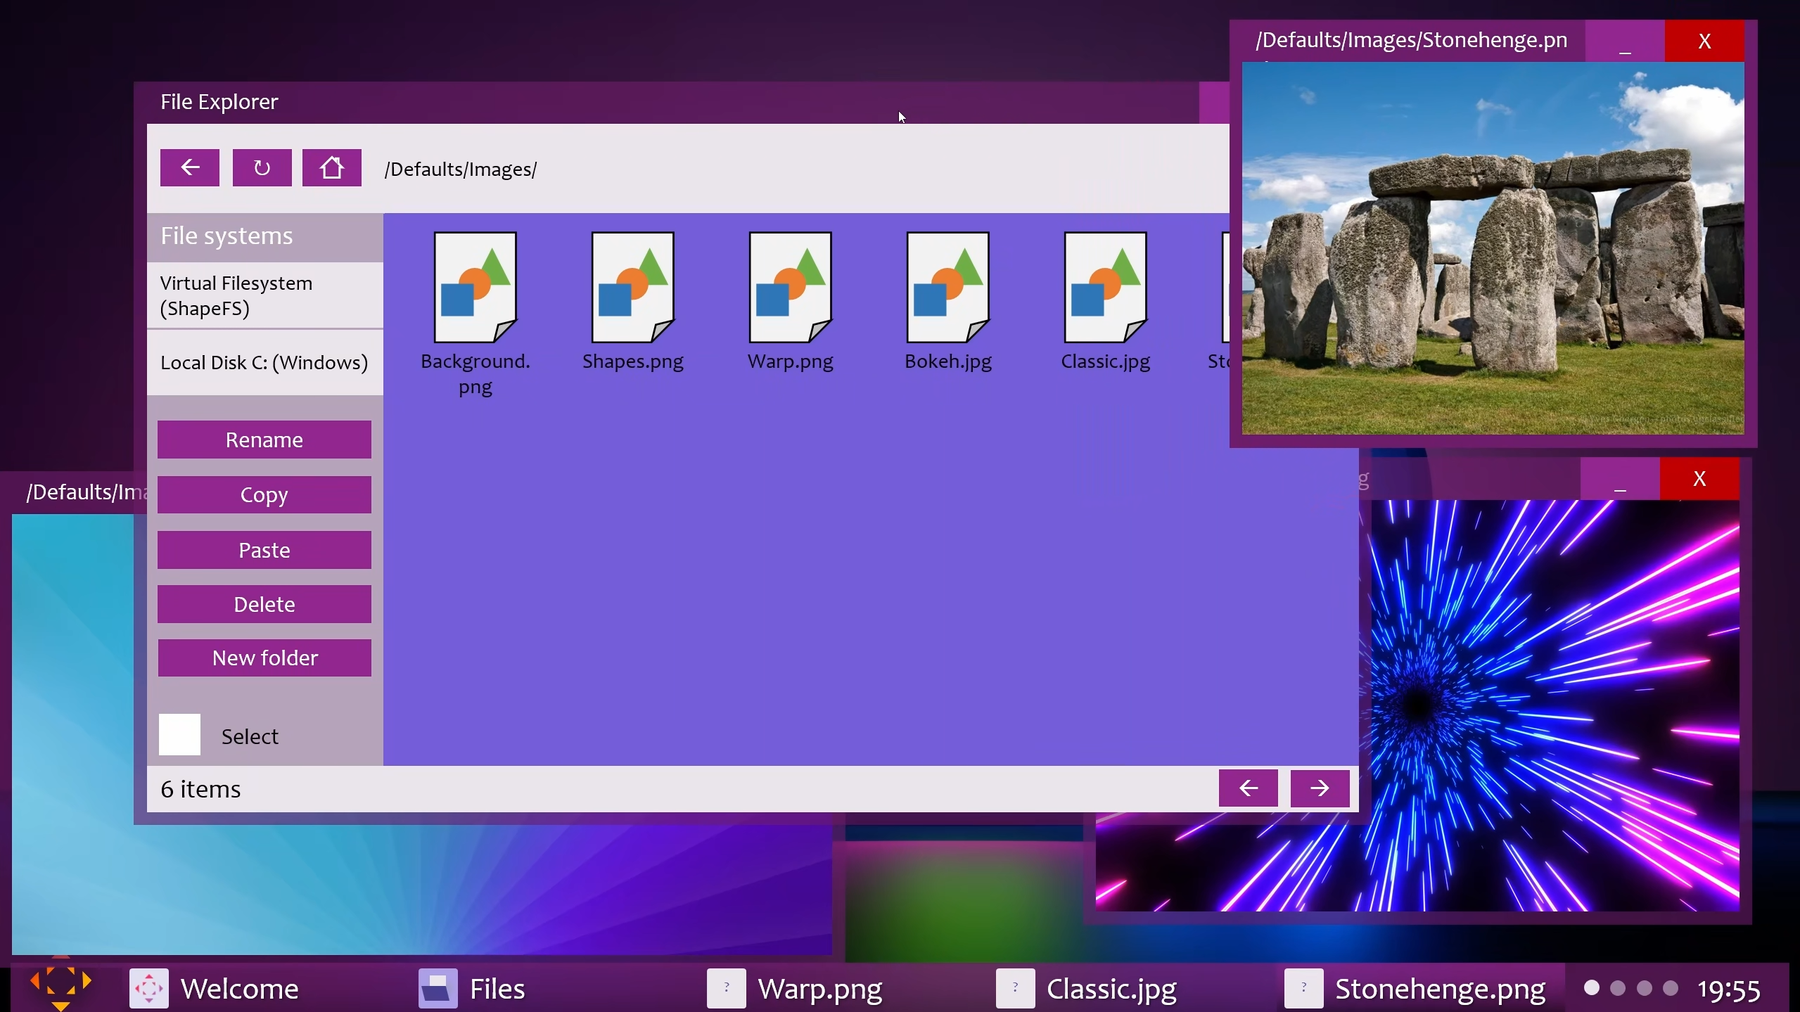Switch to Classic.jpg in the taskbar

pos(1087,988)
